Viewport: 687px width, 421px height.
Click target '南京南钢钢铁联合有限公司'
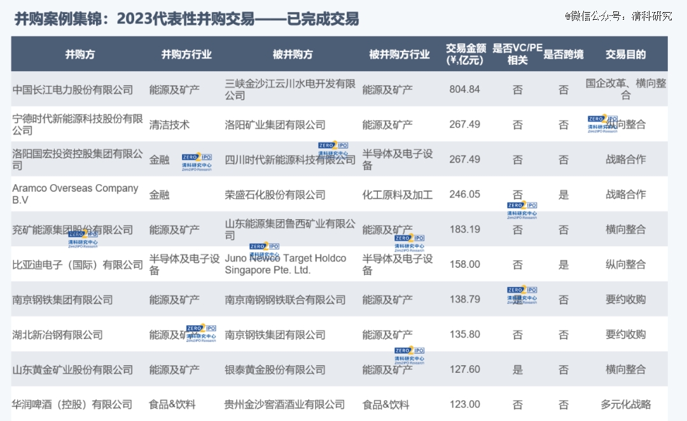pyautogui.click(x=285, y=300)
